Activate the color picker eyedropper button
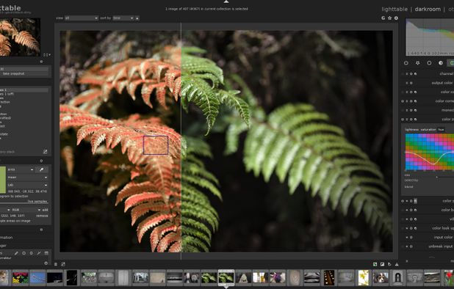The width and height of the screenshot is (454, 289). click(41, 169)
